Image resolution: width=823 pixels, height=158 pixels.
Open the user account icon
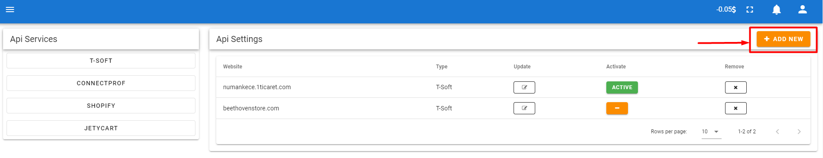(803, 10)
